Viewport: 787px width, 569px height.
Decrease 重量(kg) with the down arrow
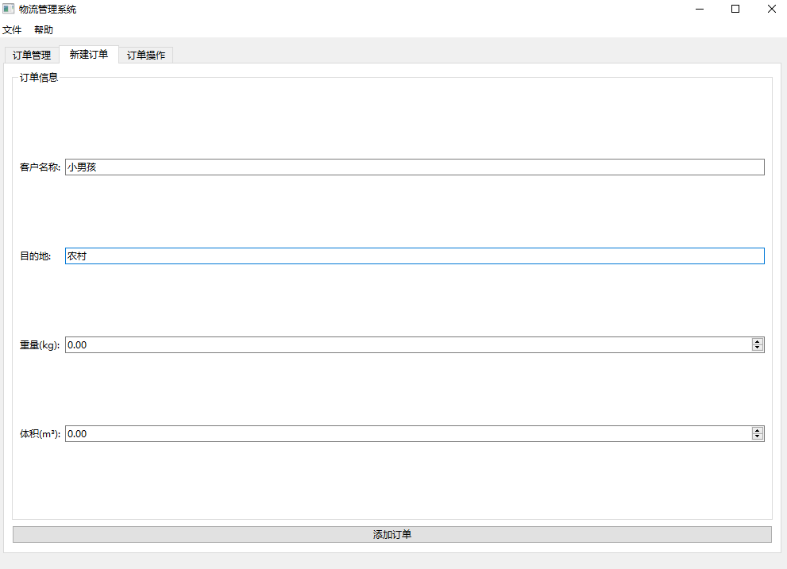coord(758,348)
